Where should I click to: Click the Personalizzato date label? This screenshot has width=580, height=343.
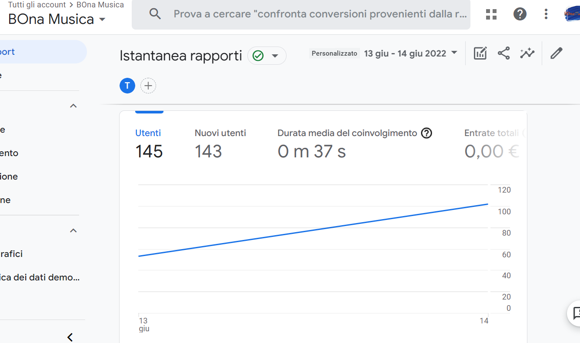click(334, 53)
